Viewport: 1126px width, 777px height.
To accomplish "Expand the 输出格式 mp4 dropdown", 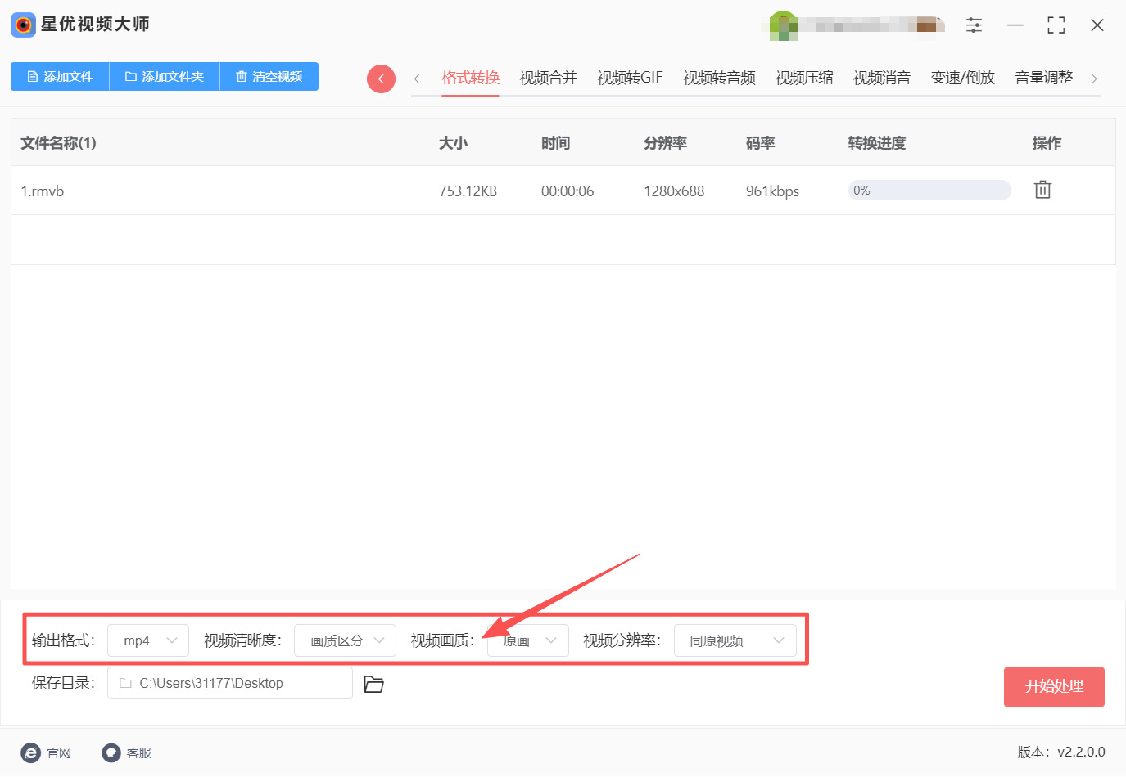I will point(148,640).
